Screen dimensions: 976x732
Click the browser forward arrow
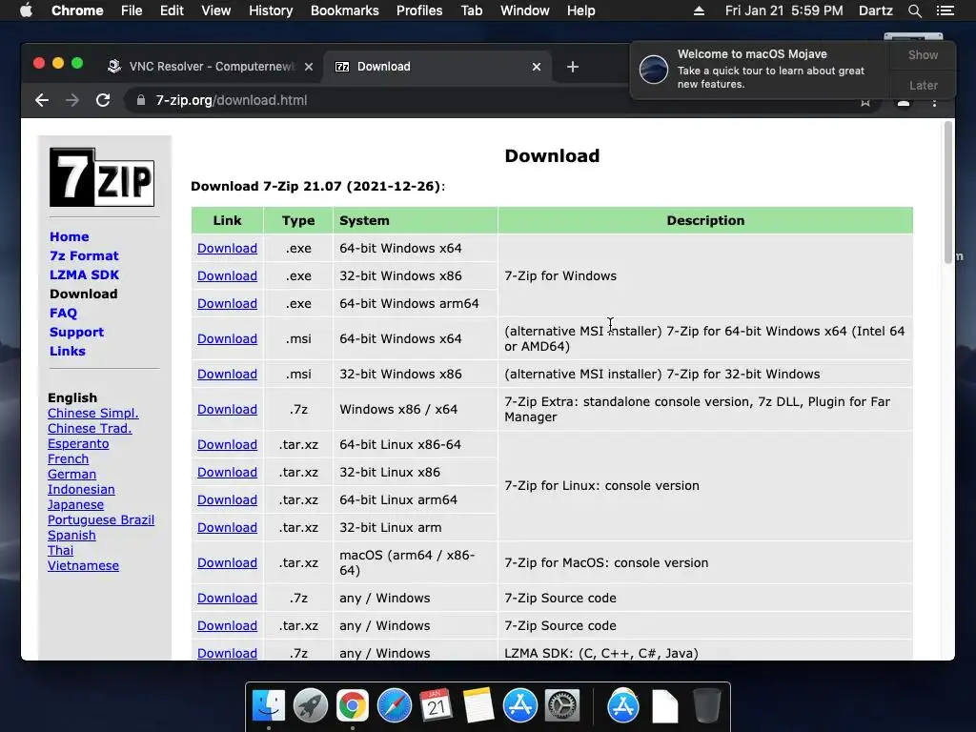click(72, 100)
